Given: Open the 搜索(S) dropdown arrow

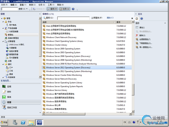Looking at the screenshot, I should pyautogui.click(x=27, y=9).
